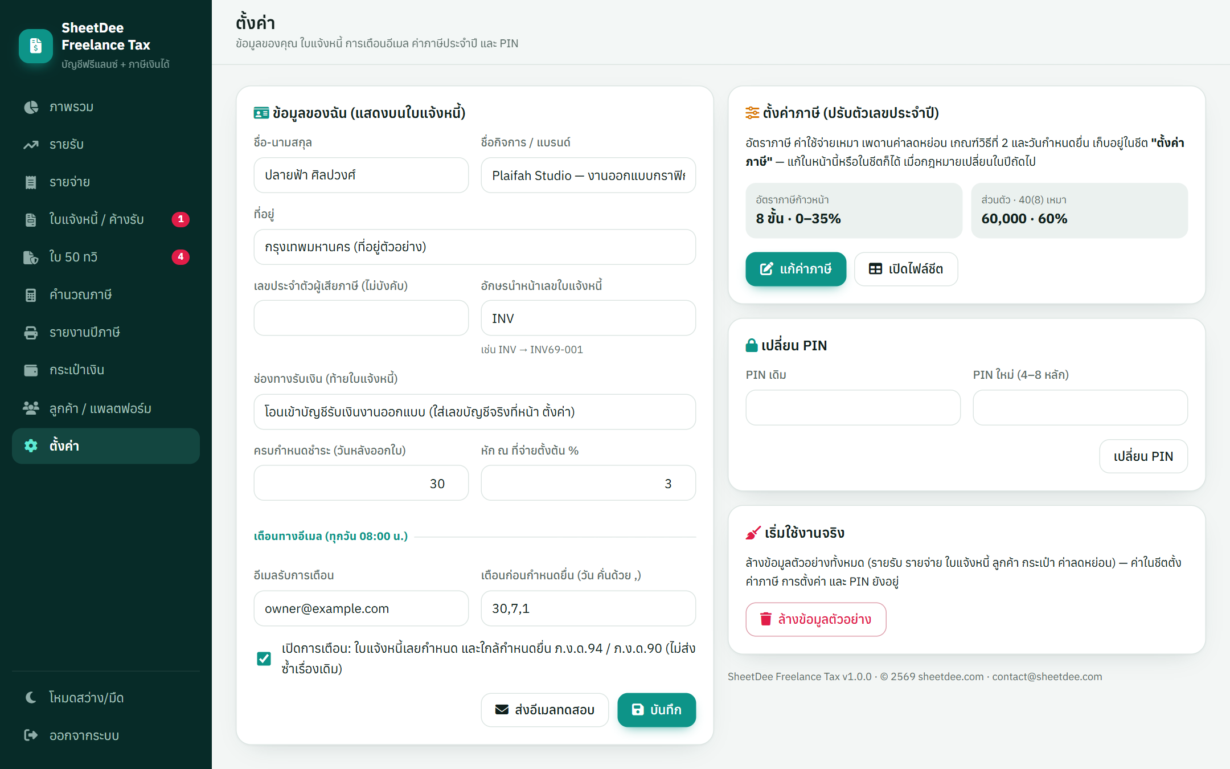Click the เปลี่ยน PIN button
Image resolution: width=1230 pixels, height=769 pixels.
[1143, 456]
